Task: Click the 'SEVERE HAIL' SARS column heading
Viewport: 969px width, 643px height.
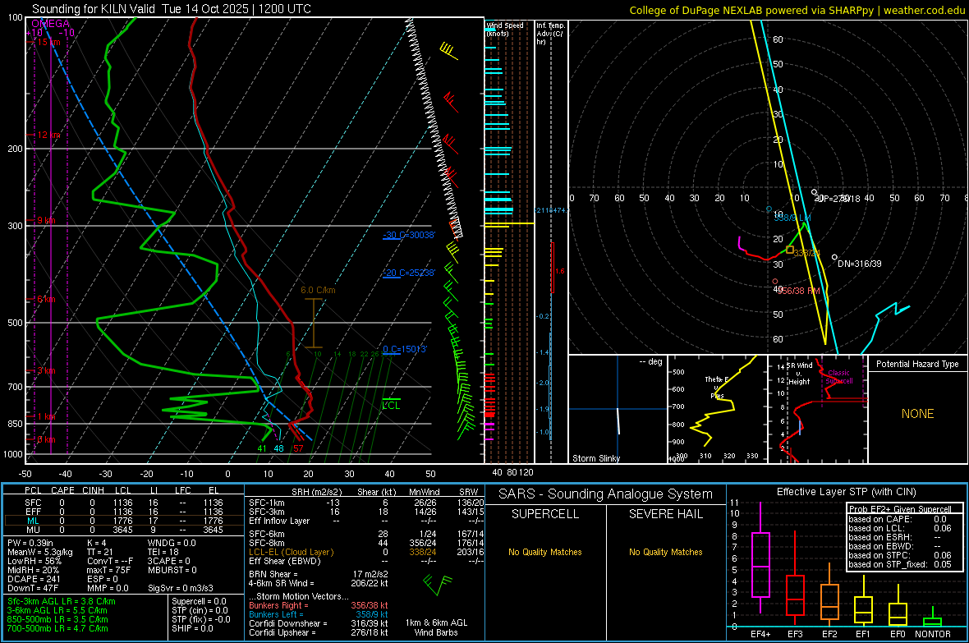Action: [x=665, y=514]
